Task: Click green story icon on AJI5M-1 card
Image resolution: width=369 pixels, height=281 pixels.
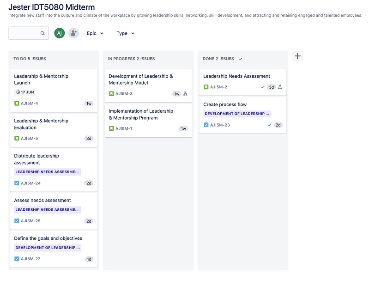Action: (x=111, y=128)
